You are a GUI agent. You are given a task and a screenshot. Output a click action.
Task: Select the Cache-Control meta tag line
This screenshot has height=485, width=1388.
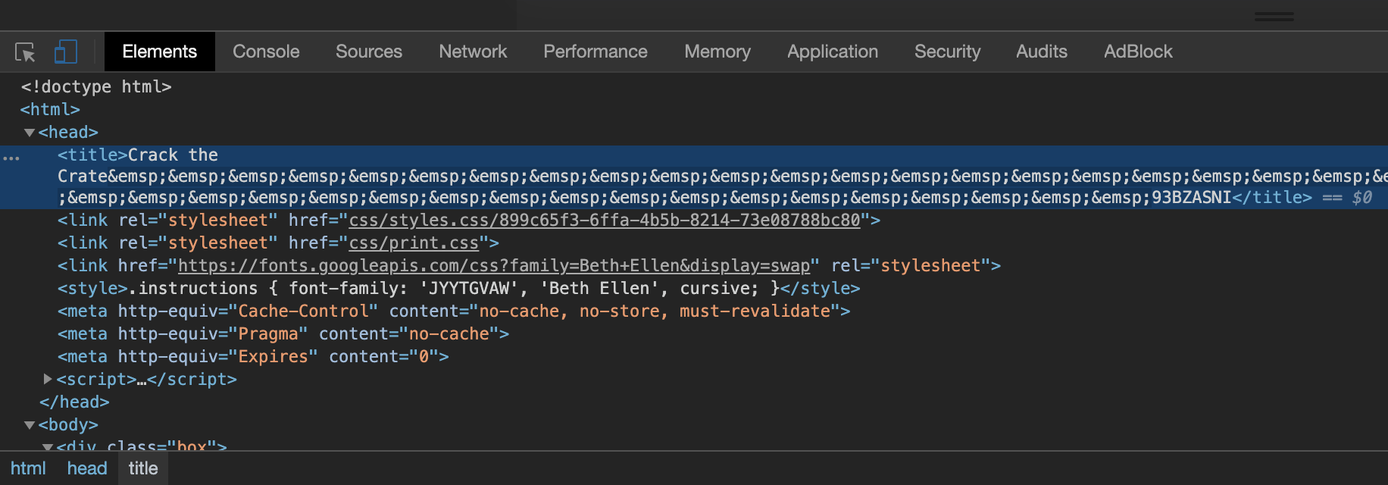point(453,311)
